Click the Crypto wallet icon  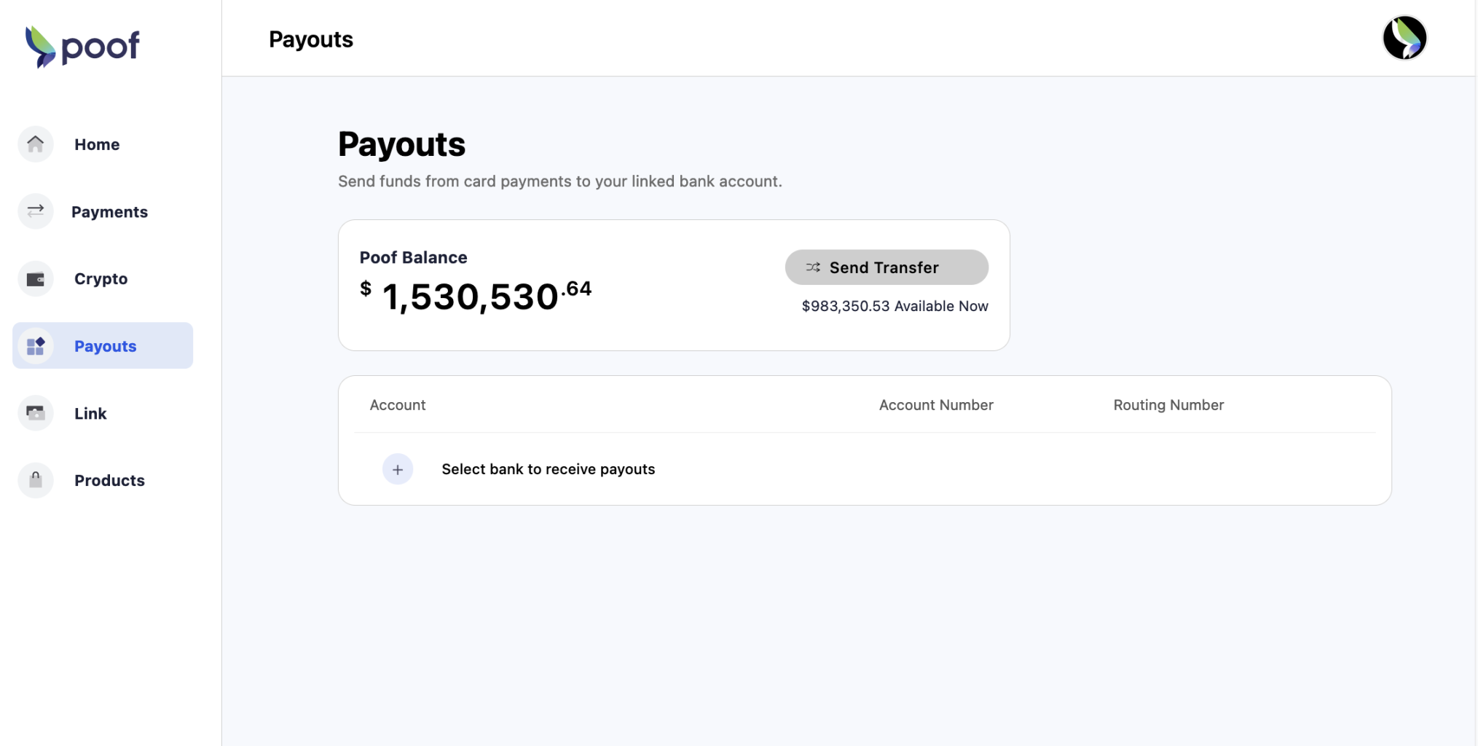36,279
